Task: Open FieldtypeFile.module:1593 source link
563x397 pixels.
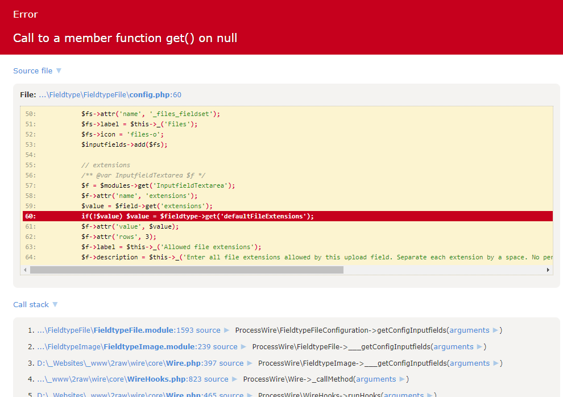Action: (129, 330)
